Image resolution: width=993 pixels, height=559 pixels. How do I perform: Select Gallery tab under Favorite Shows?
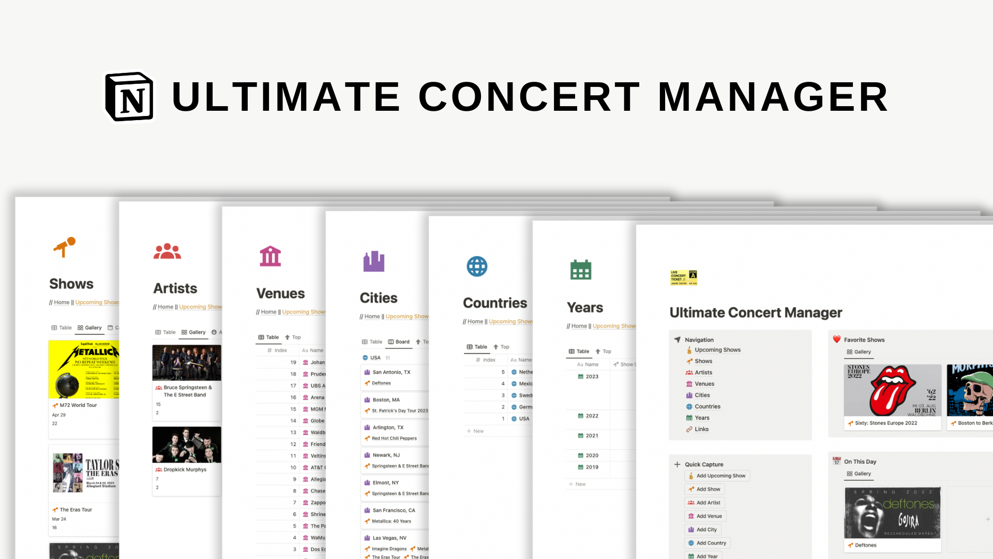(x=859, y=352)
